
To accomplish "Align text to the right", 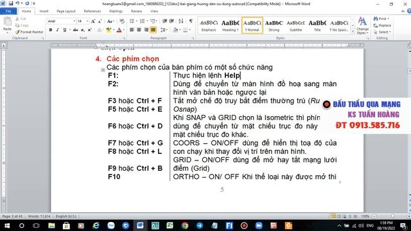I will pyautogui.click(x=146, y=30).
